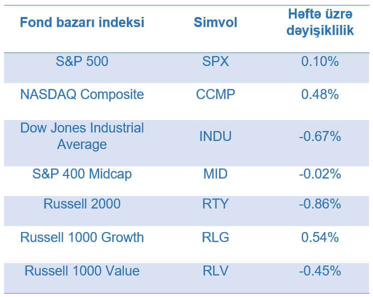Select the MID symbol cell
Image resolution: width=373 pixels, height=297 pixels.
click(x=216, y=174)
